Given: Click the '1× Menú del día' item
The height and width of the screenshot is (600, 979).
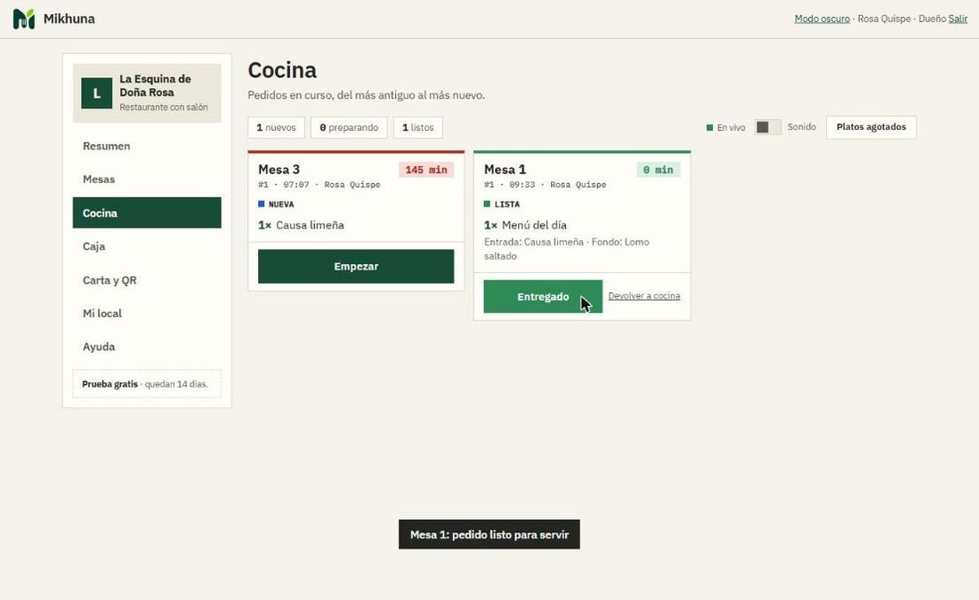Looking at the screenshot, I should tap(525, 225).
